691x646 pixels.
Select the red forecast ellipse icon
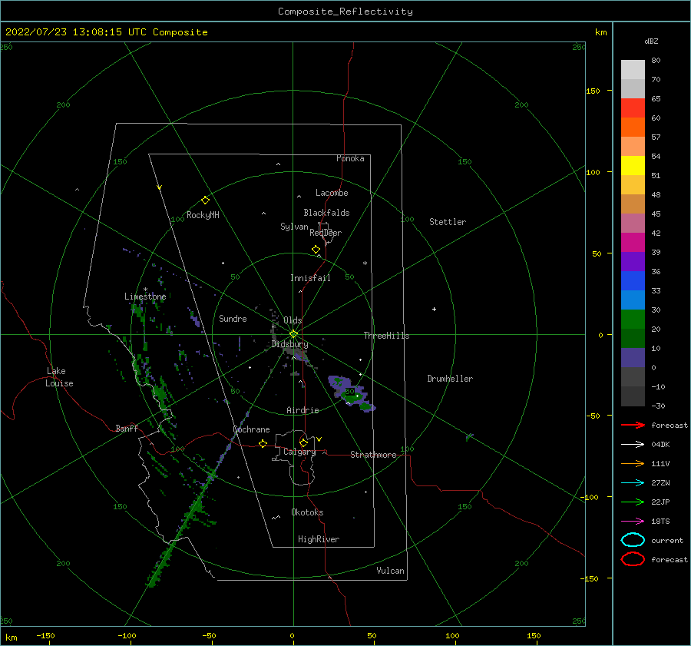(633, 559)
